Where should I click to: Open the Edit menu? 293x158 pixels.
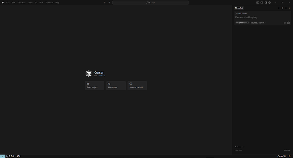click(x=14, y=3)
